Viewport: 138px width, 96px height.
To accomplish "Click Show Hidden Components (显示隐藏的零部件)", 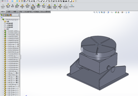I will [33, 7].
